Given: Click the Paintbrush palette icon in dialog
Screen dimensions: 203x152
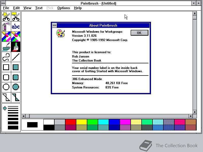Looking at the screenshot, I should click(61, 33).
